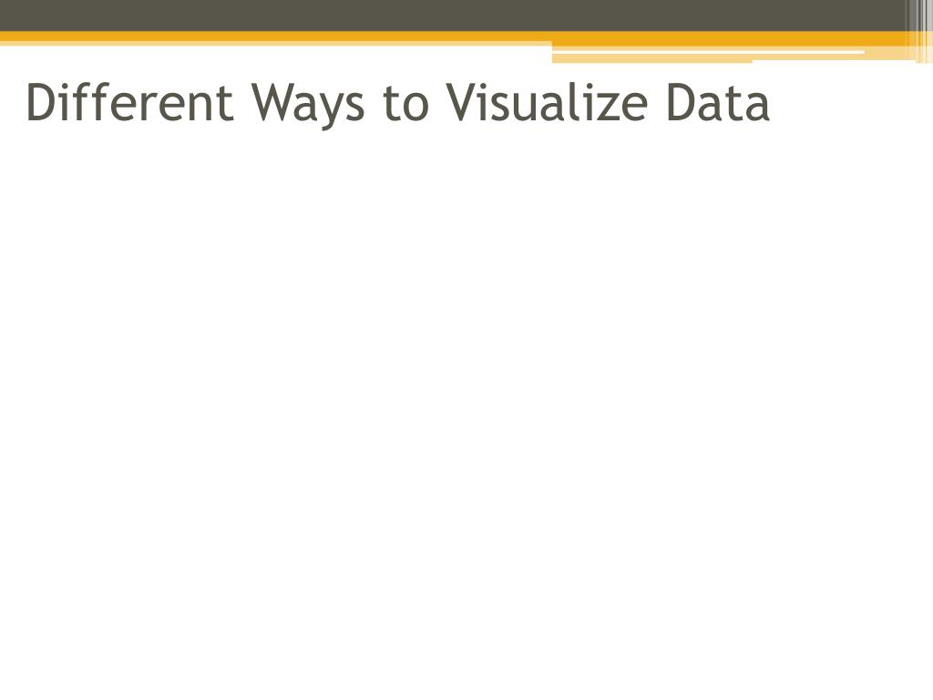
Task: Click the capital "D" in "Data"
Action: [x=682, y=102]
